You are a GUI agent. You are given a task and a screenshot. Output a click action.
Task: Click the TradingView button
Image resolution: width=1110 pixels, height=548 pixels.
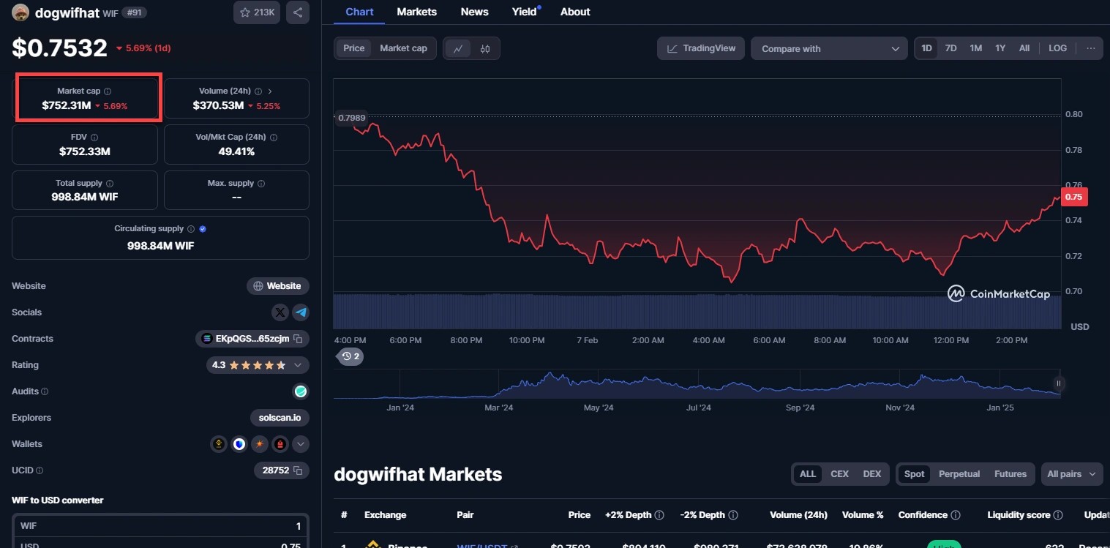(701, 48)
